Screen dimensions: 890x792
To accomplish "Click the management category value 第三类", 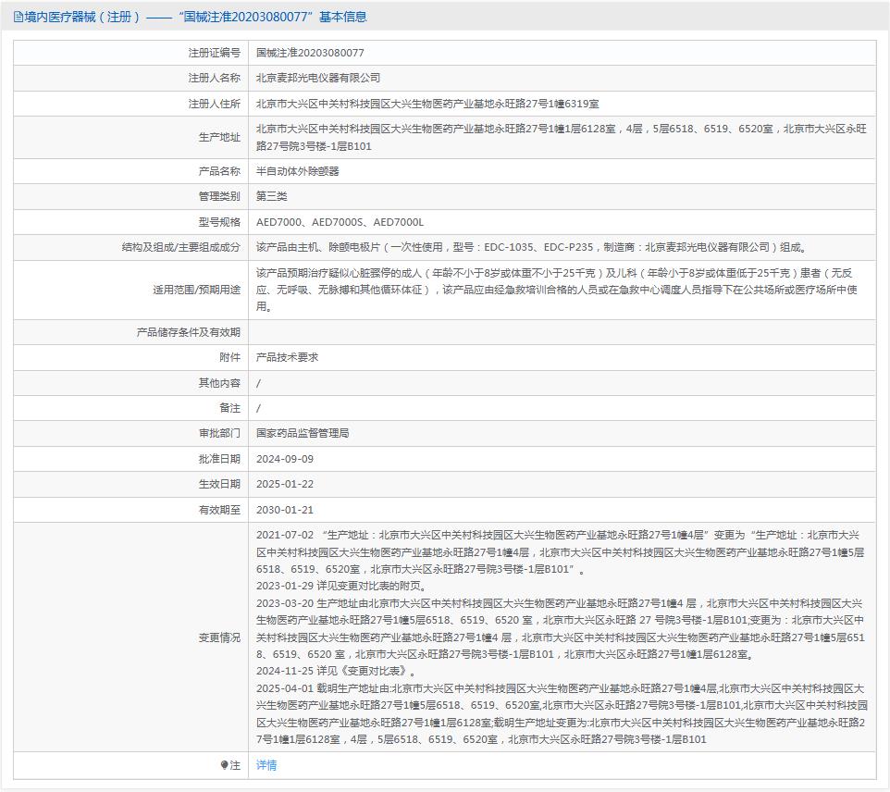I will point(272,196).
